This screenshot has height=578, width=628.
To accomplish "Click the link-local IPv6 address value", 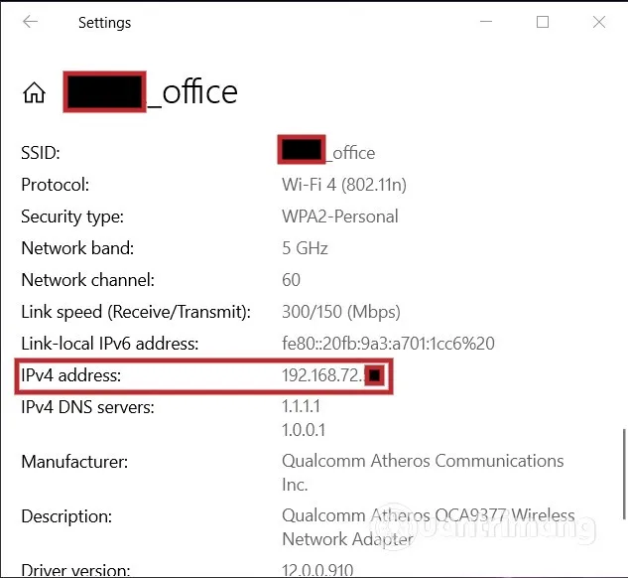I will pos(388,344).
